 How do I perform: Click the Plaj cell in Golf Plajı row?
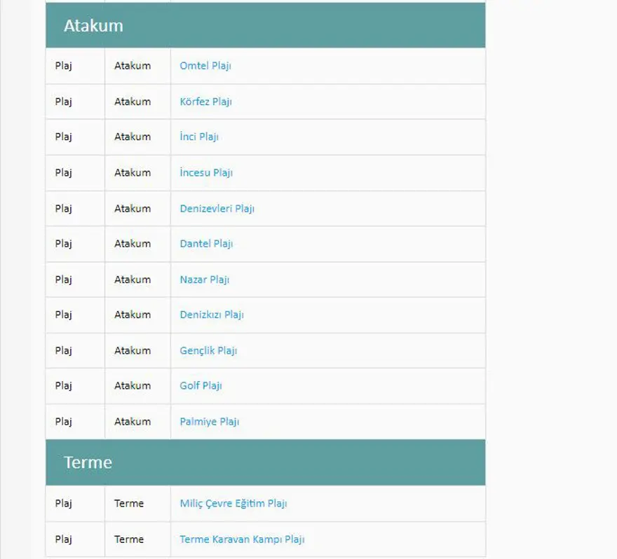click(x=64, y=385)
